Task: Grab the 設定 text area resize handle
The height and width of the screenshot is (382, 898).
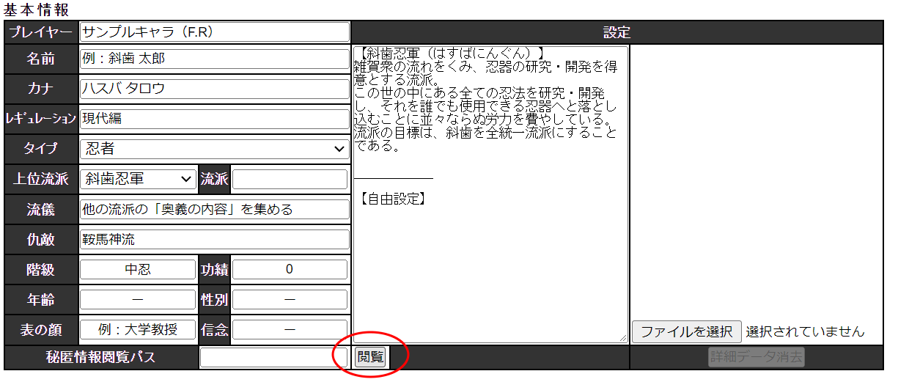Action: 623,338
